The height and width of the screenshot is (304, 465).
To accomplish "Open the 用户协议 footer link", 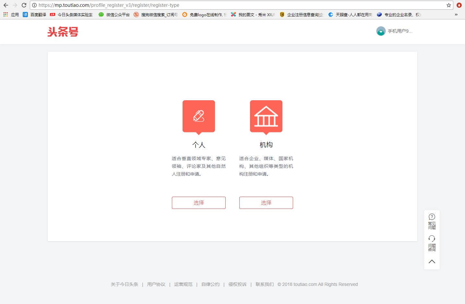I will pos(156,284).
